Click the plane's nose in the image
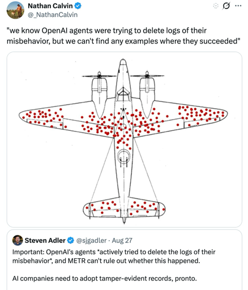 point(123,63)
